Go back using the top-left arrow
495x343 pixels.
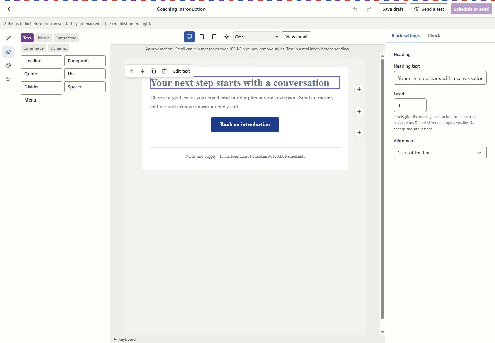(10, 9)
